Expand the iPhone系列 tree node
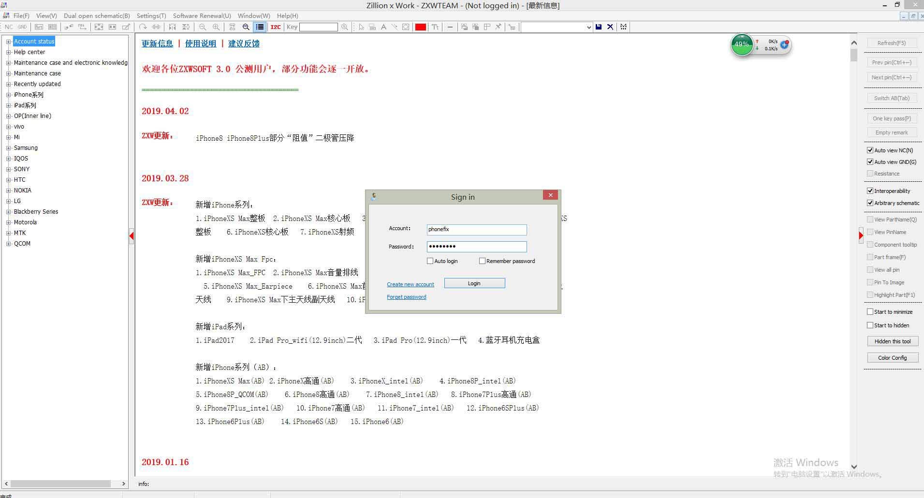This screenshot has width=924, height=498. pyautogui.click(x=8, y=94)
